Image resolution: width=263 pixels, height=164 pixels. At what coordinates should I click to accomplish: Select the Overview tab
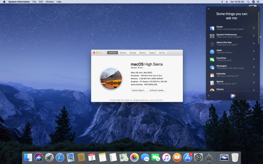pyautogui.click(x=112, y=52)
